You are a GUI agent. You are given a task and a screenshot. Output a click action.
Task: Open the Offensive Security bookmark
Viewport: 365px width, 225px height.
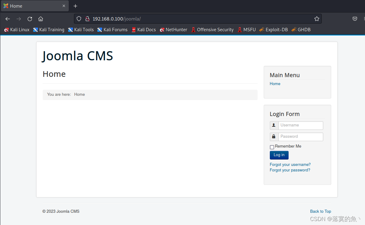(212, 30)
